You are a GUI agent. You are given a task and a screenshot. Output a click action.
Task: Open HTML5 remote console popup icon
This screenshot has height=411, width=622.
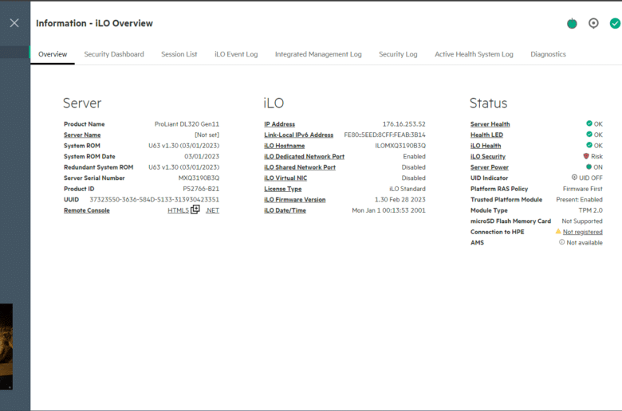195,209
